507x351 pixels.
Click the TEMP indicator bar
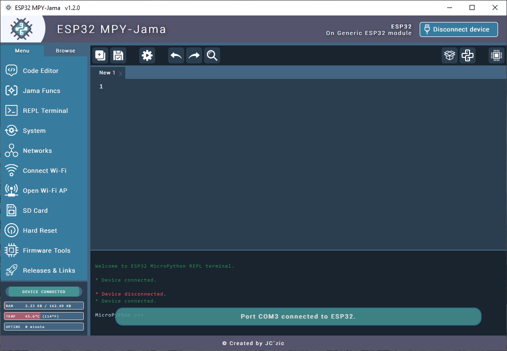coord(43,316)
